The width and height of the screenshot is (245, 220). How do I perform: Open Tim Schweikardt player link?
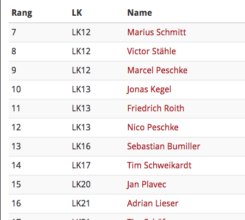pos(159,166)
